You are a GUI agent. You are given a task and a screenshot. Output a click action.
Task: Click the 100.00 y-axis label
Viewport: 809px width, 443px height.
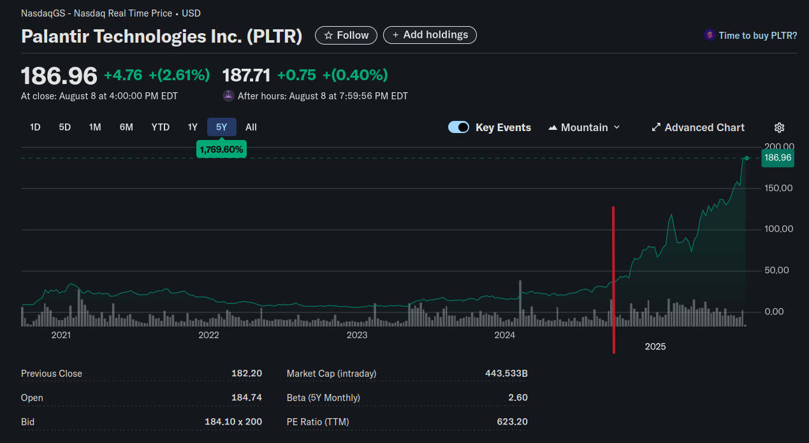pos(778,229)
